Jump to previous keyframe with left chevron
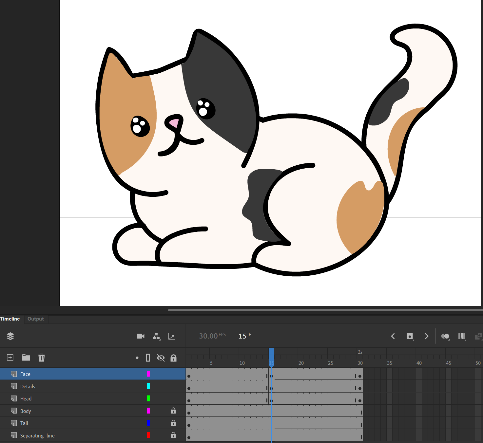The image size is (483, 443). click(x=393, y=336)
